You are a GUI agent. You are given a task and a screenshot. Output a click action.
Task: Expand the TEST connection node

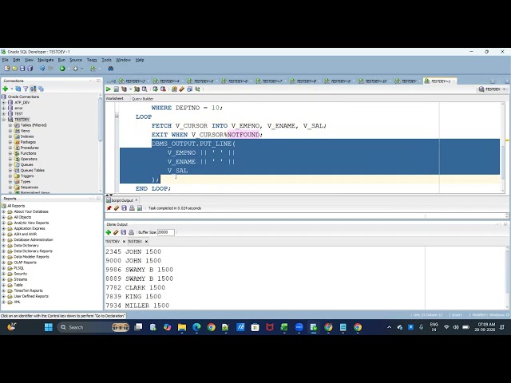[4, 113]
